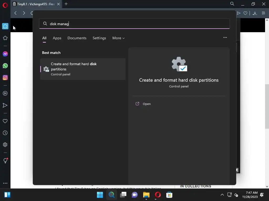Open search options three-dots menu
Image resolution: width=269 pixels, height=201 pixels.
click(225, 37)
